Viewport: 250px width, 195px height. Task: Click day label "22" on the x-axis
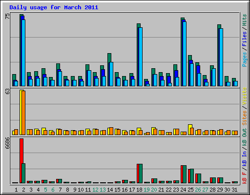168,190
